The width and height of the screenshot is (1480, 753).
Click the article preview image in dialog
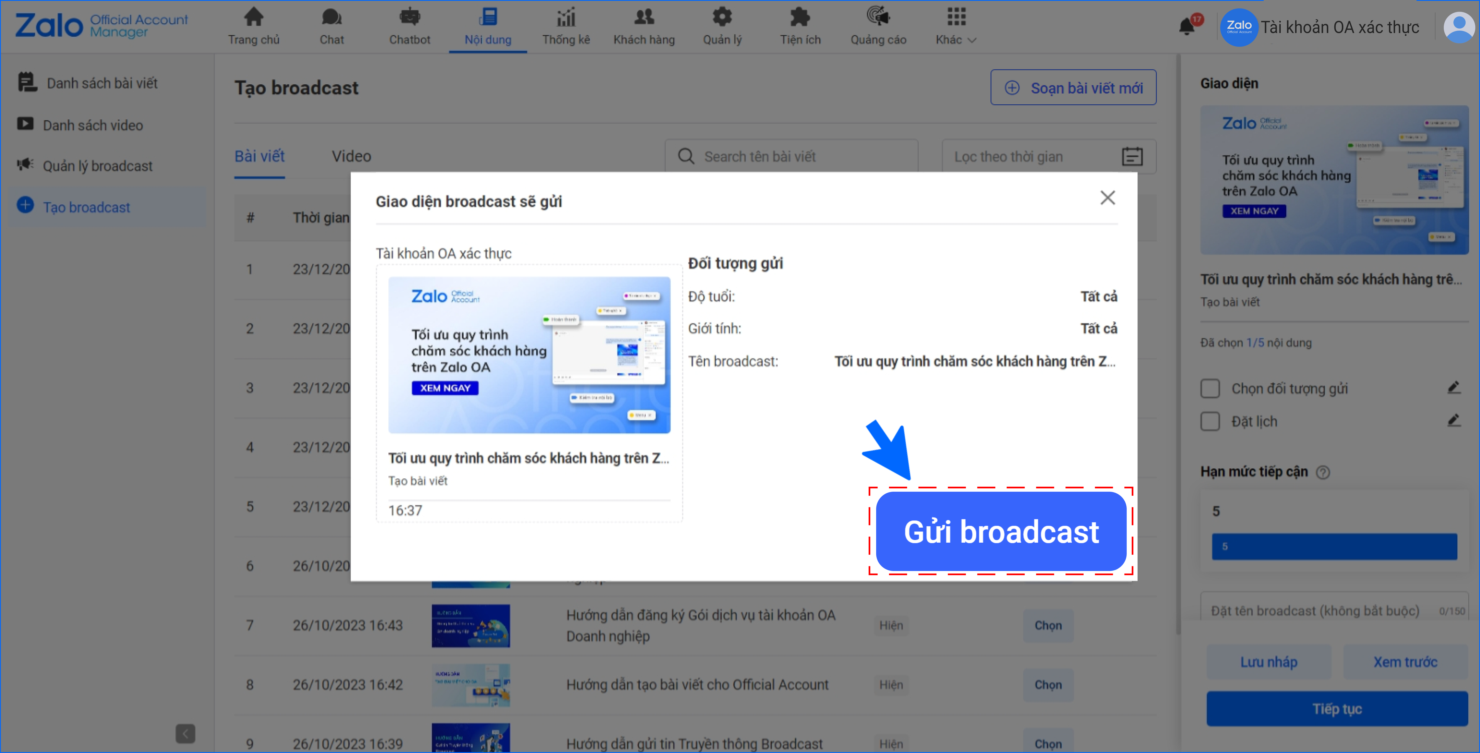[x=529, y=355]
